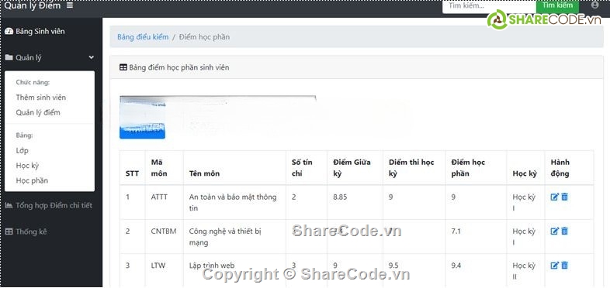Click Bảng điểm học phần sinh viên heading
This screenshot has width=610, height=288.
[179, 67]
